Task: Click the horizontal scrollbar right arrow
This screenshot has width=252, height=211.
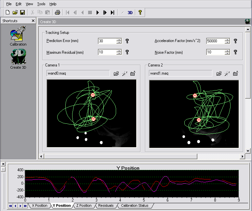Action: tap(242, 157)
